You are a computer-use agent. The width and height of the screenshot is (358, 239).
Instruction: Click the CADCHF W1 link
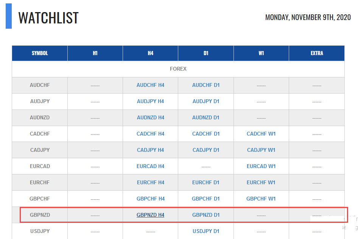click(261, 134)
